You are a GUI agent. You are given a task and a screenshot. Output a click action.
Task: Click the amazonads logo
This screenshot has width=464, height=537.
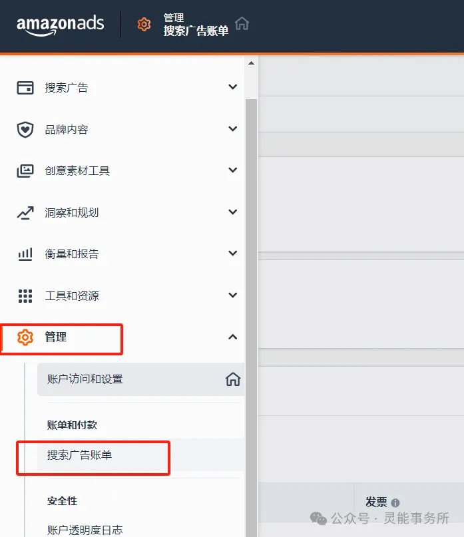(60, 25)
